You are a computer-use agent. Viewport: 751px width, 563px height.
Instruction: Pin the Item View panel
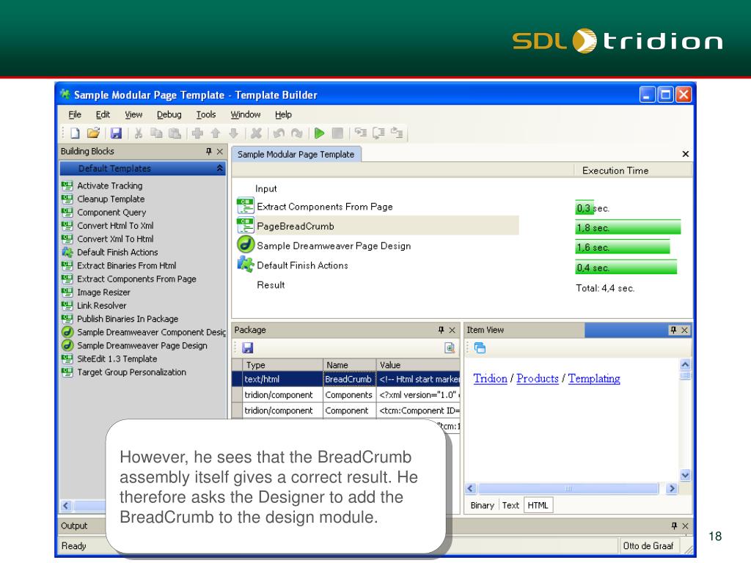(x=673, y=330)
